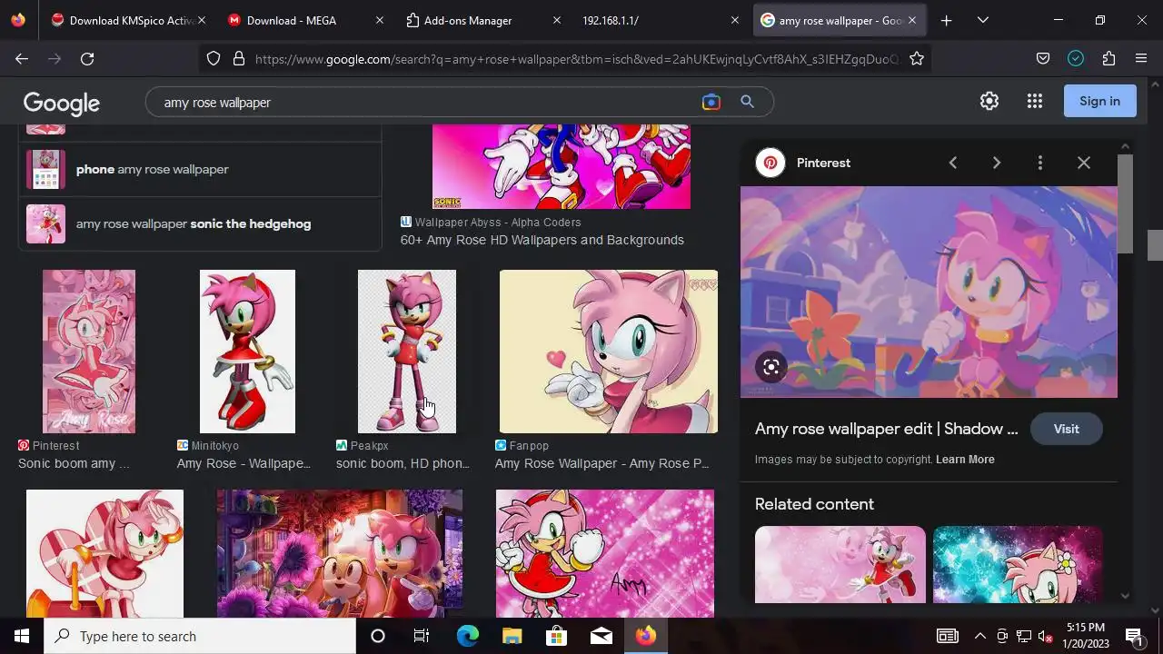Select suggestion phone amy rose wallpaper
The image size is (1163, 654).
[200, 169]
